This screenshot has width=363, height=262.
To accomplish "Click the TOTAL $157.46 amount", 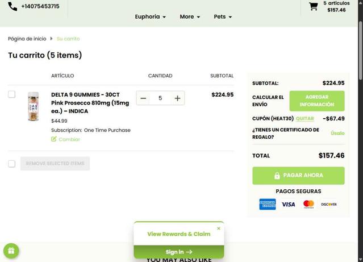I will [331, 156].
